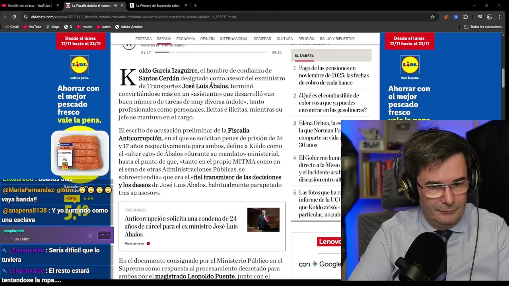Viewport: 509px width, 286px height.
Task: Open the left Lidl advertisement logo
Action: click(x=80, y=65)
